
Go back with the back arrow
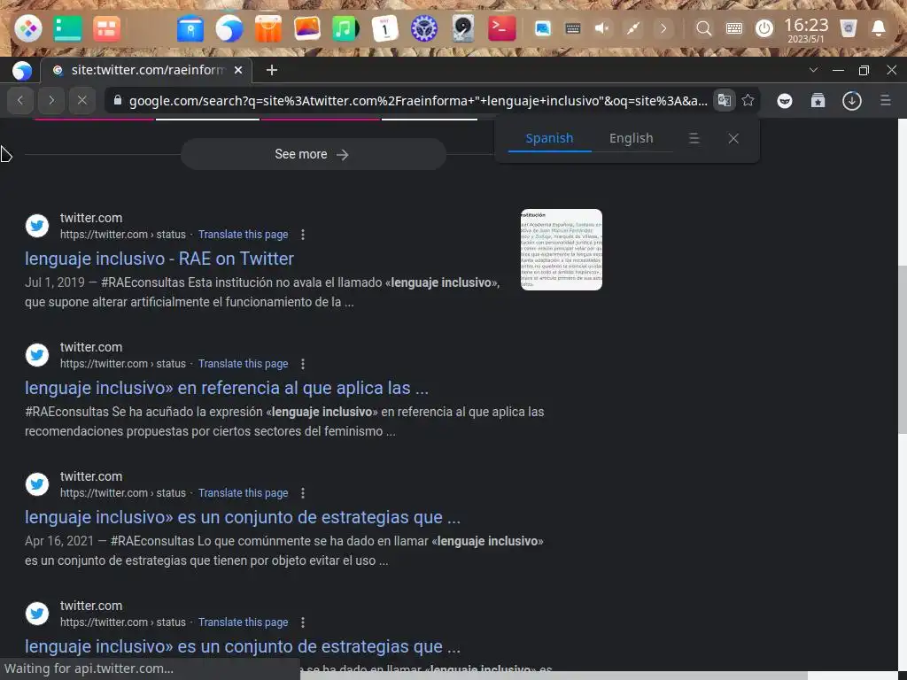(x=20, y=100)
